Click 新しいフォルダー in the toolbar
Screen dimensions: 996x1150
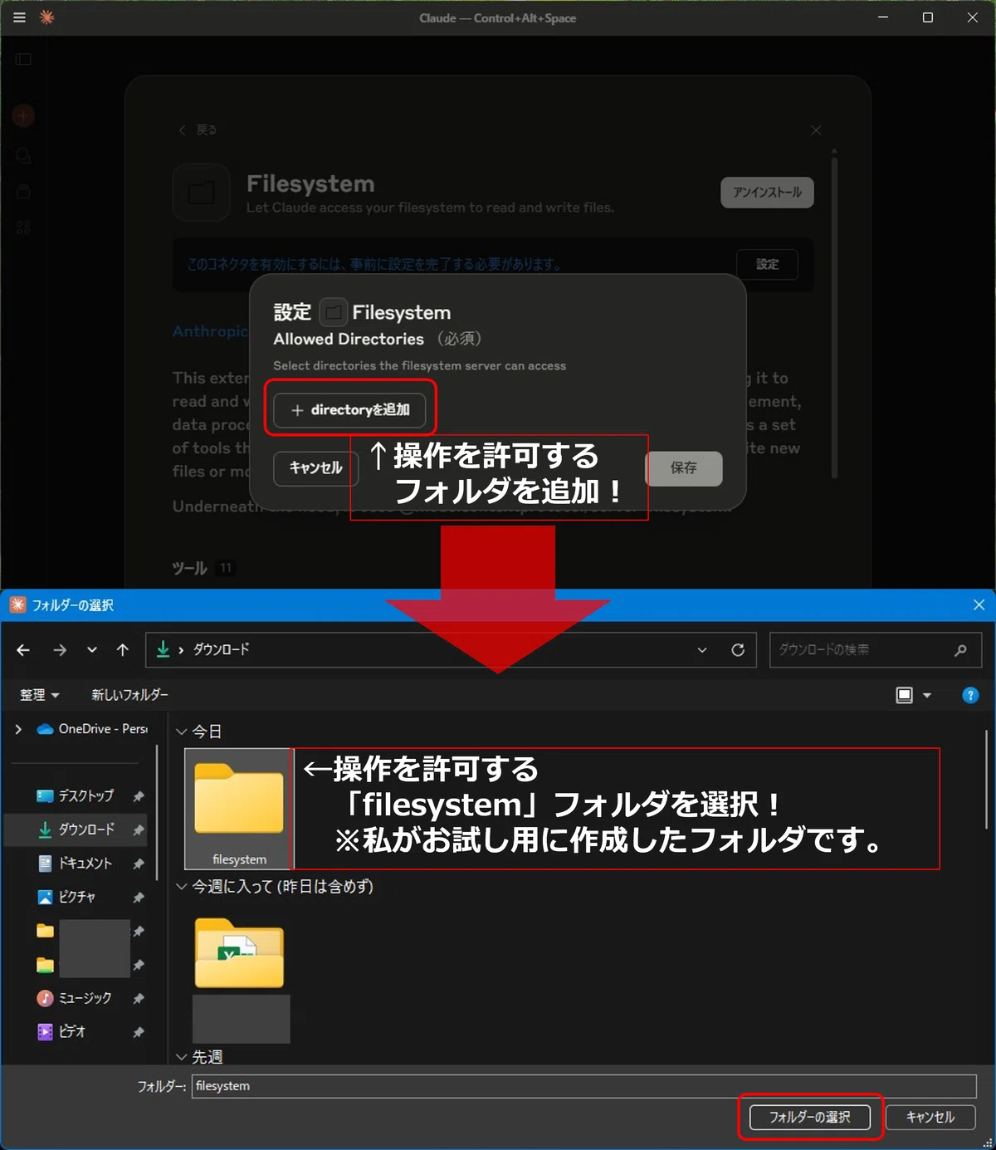point(129,695)
